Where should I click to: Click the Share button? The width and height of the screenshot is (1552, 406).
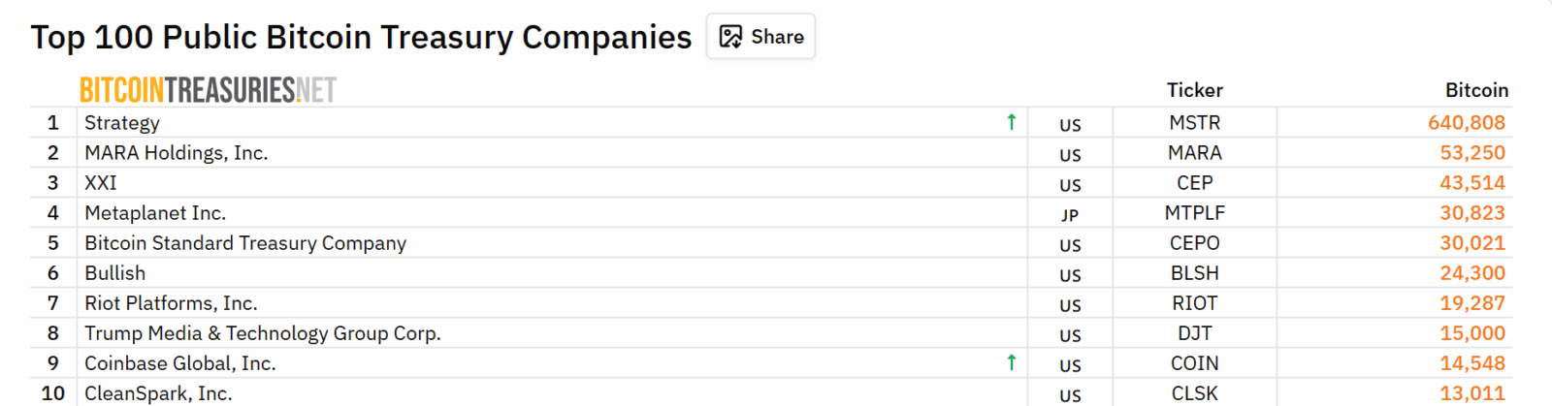(x=760, y=37)
